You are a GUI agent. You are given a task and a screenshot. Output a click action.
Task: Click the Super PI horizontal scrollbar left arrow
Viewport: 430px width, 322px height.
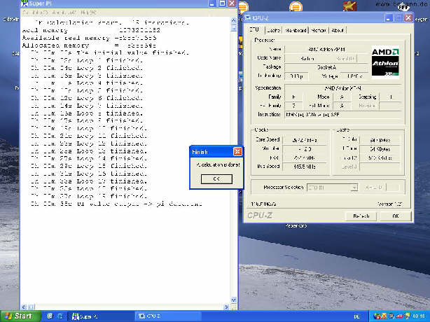pos(24,307)
